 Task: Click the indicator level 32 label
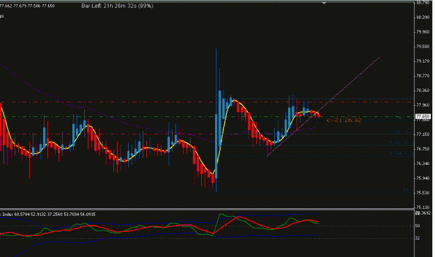point(418,238)
